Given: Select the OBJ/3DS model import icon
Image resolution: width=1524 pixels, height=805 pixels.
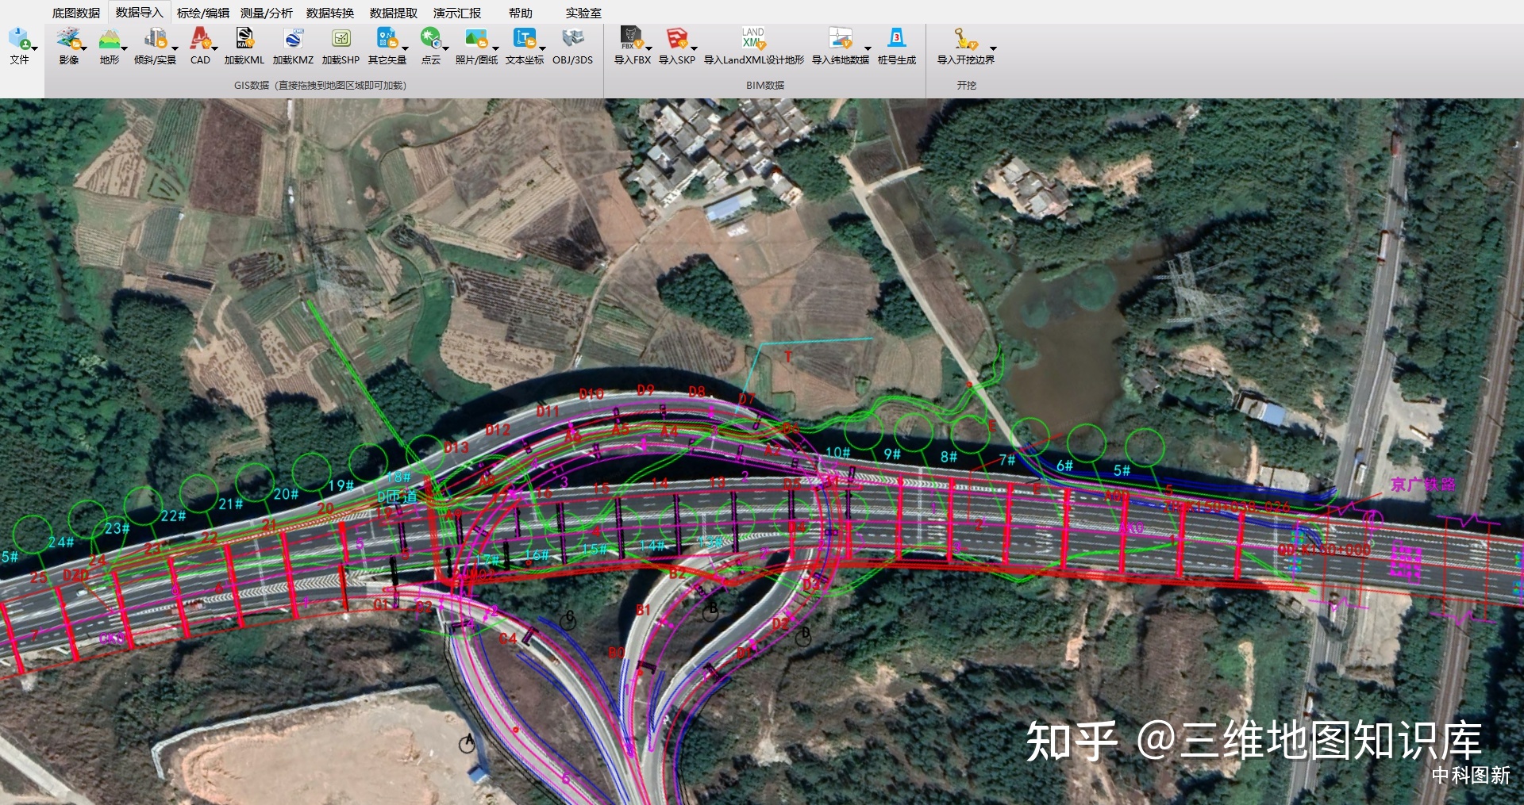Looking at the screenshot, I should tap(572, 39).
